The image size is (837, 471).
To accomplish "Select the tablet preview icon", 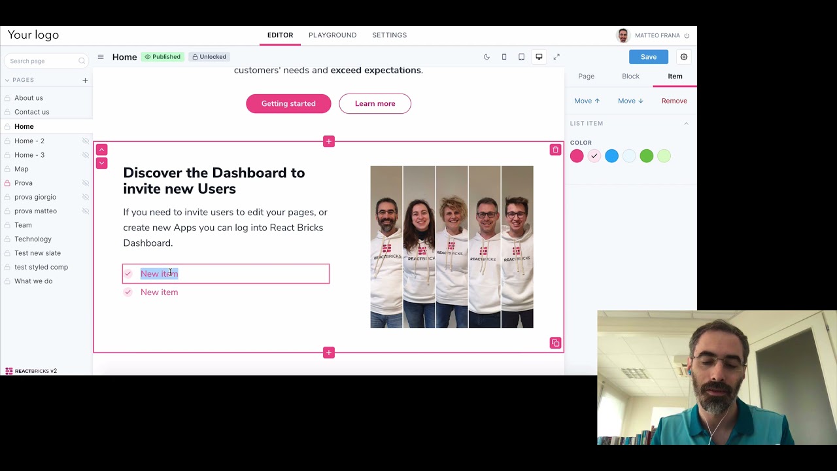I will point(521,57).
